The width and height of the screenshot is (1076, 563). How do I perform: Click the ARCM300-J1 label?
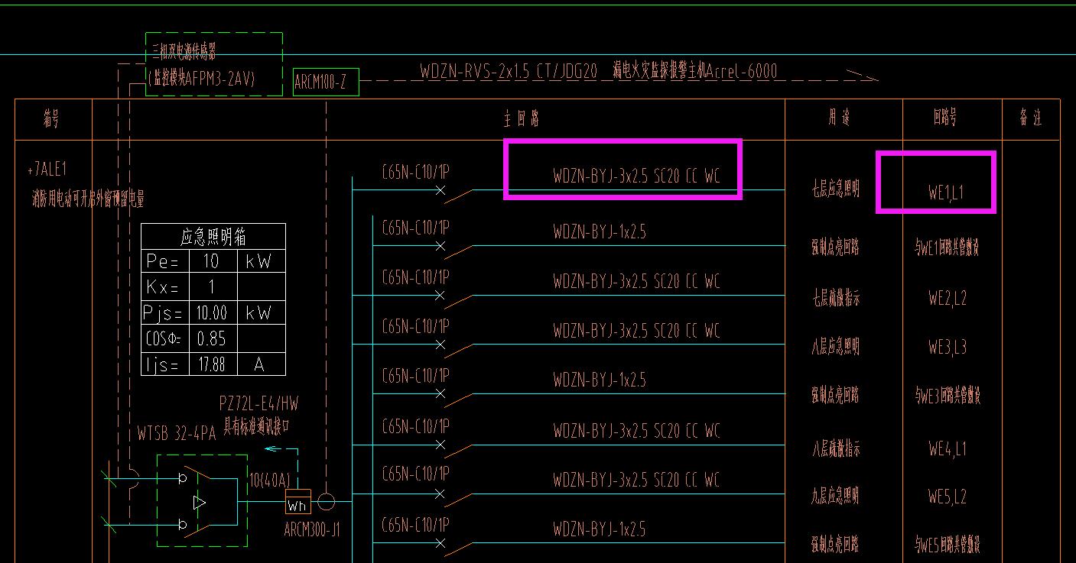pyautogui.click(x=312, y=530)
